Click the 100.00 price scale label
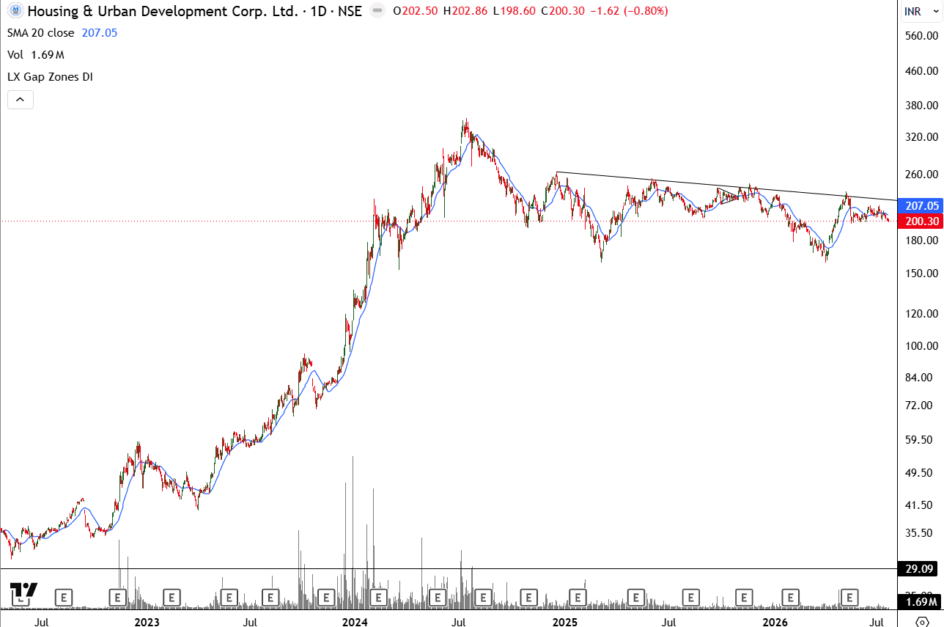Image resolution: width=944 pixels, height=627 pixels. point(921,346)
